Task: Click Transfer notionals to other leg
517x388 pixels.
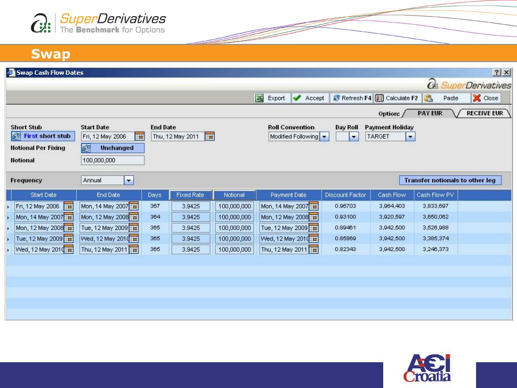Action: click(x=450, y=180)
